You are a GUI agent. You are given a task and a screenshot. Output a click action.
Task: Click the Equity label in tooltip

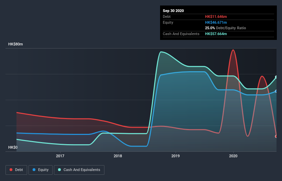(168, 22)
